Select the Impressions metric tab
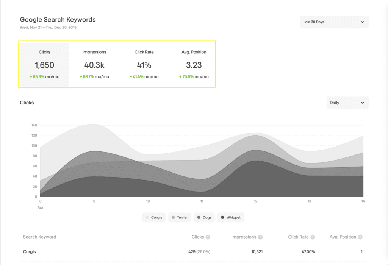The width and height of the screenshot is (388, 265). (x=94, y=64)
